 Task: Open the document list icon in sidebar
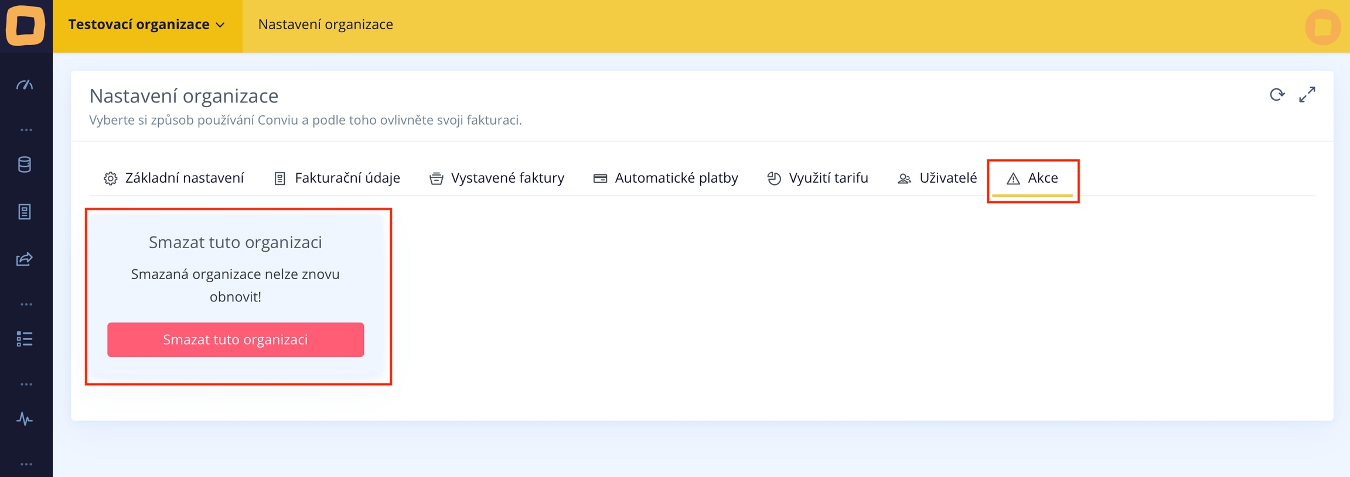tap(25, 212)
